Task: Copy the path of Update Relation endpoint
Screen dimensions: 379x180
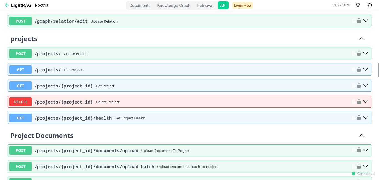Action: 354,21
